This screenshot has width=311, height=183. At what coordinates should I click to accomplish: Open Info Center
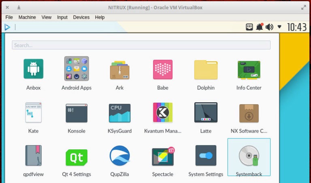tap(249, 70)
